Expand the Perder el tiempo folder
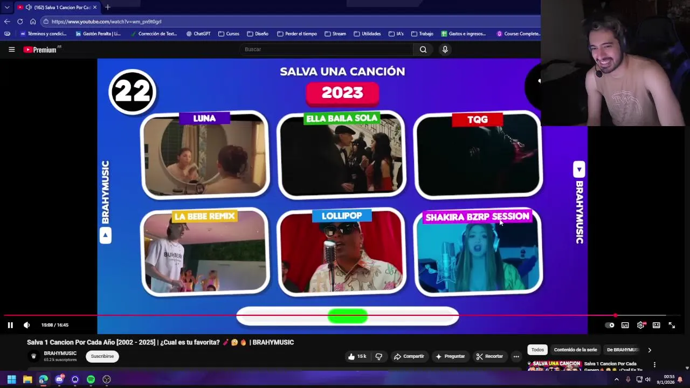This screenshot has width=690, height=388. (296, 34)
